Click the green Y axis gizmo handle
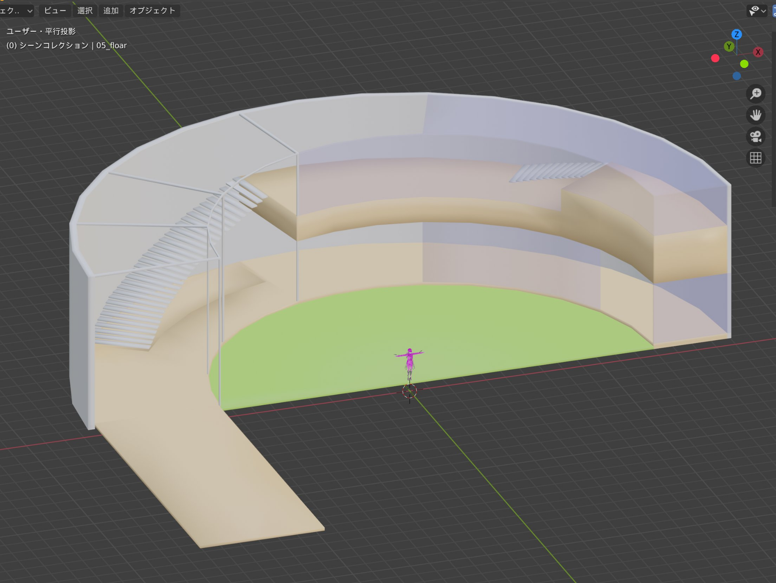Image resolution: width=776 pixels, height=583 pixels. pos(729,46)
